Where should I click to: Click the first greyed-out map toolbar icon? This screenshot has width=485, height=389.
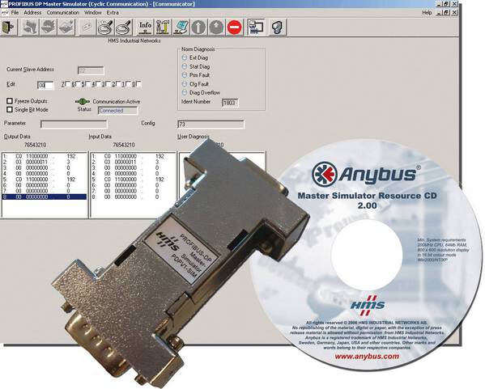31,27
